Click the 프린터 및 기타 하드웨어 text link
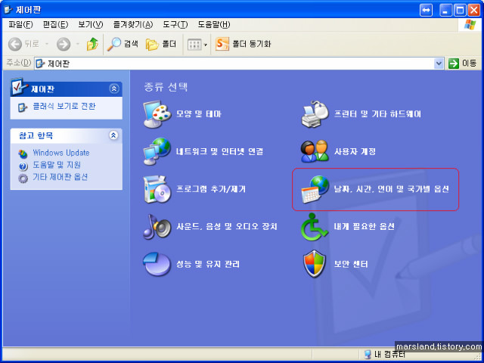Viewport: 484px width, 363px height. (x=377, y=114)
